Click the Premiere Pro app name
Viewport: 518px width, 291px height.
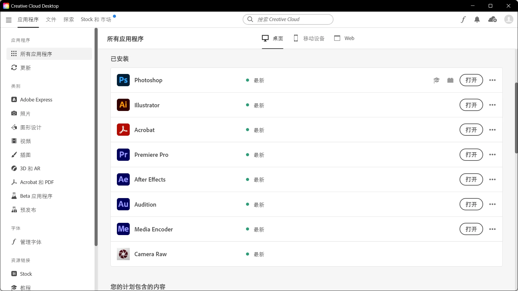click(x=151, y=155)
